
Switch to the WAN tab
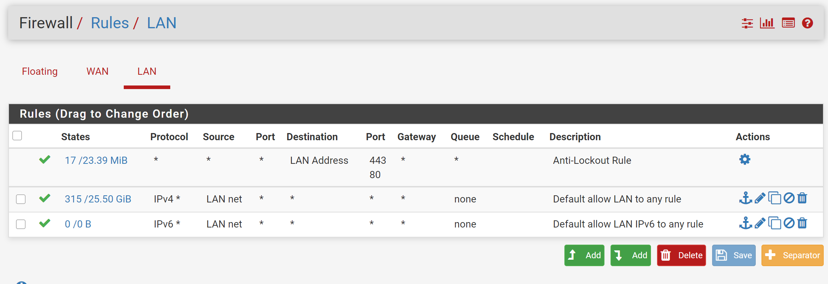click(97, 71)
